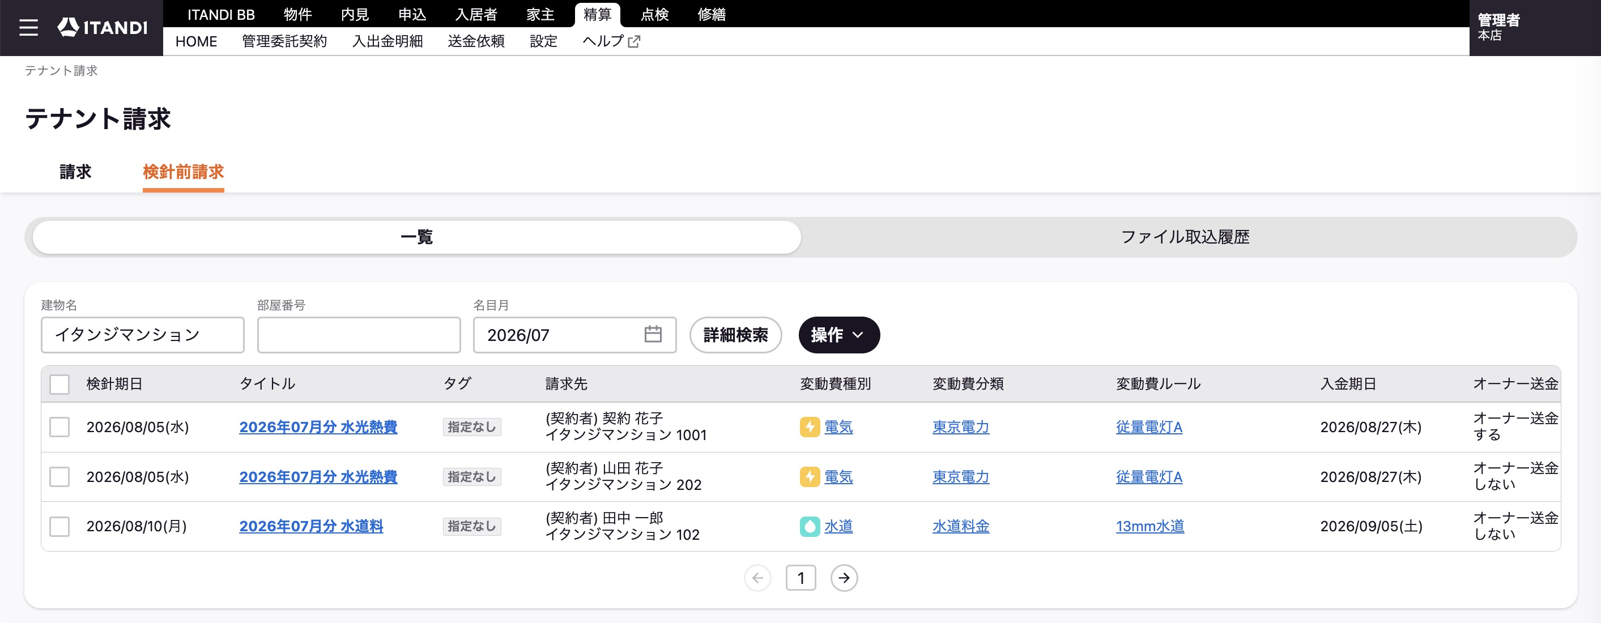Expand the 操作 dropdown
The width and height of the screenshot is (1601, 623).
click(x=838, y=335)
